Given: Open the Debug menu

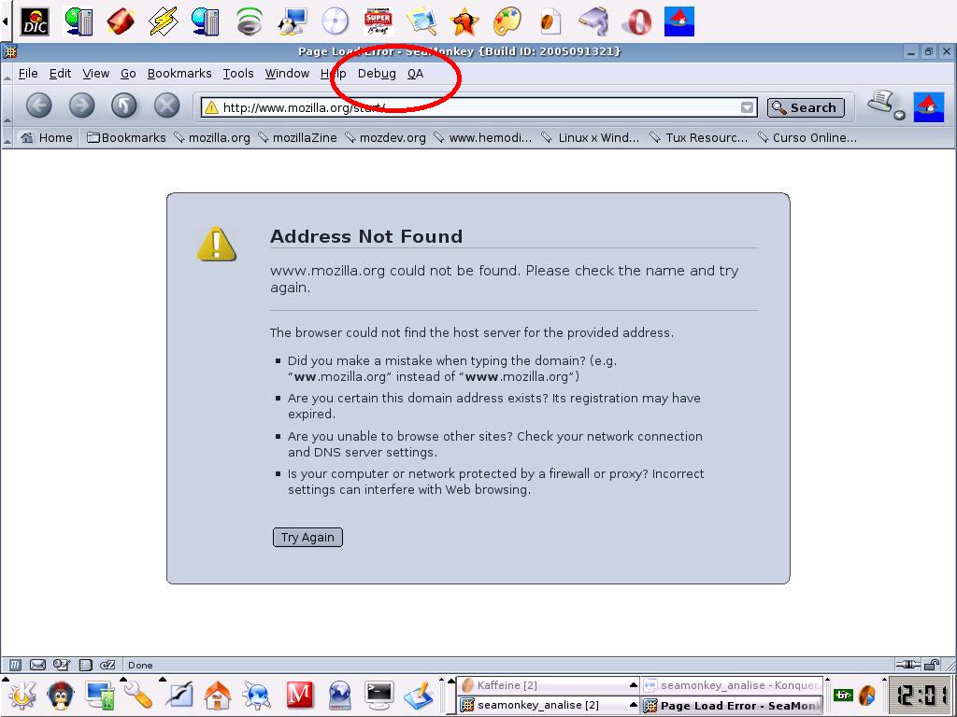Looking at the screenshot, I should (x=377, y=74).
